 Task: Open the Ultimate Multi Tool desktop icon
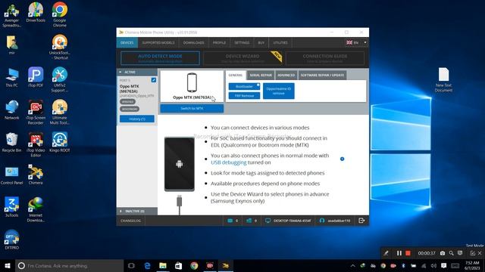[59, 113]
